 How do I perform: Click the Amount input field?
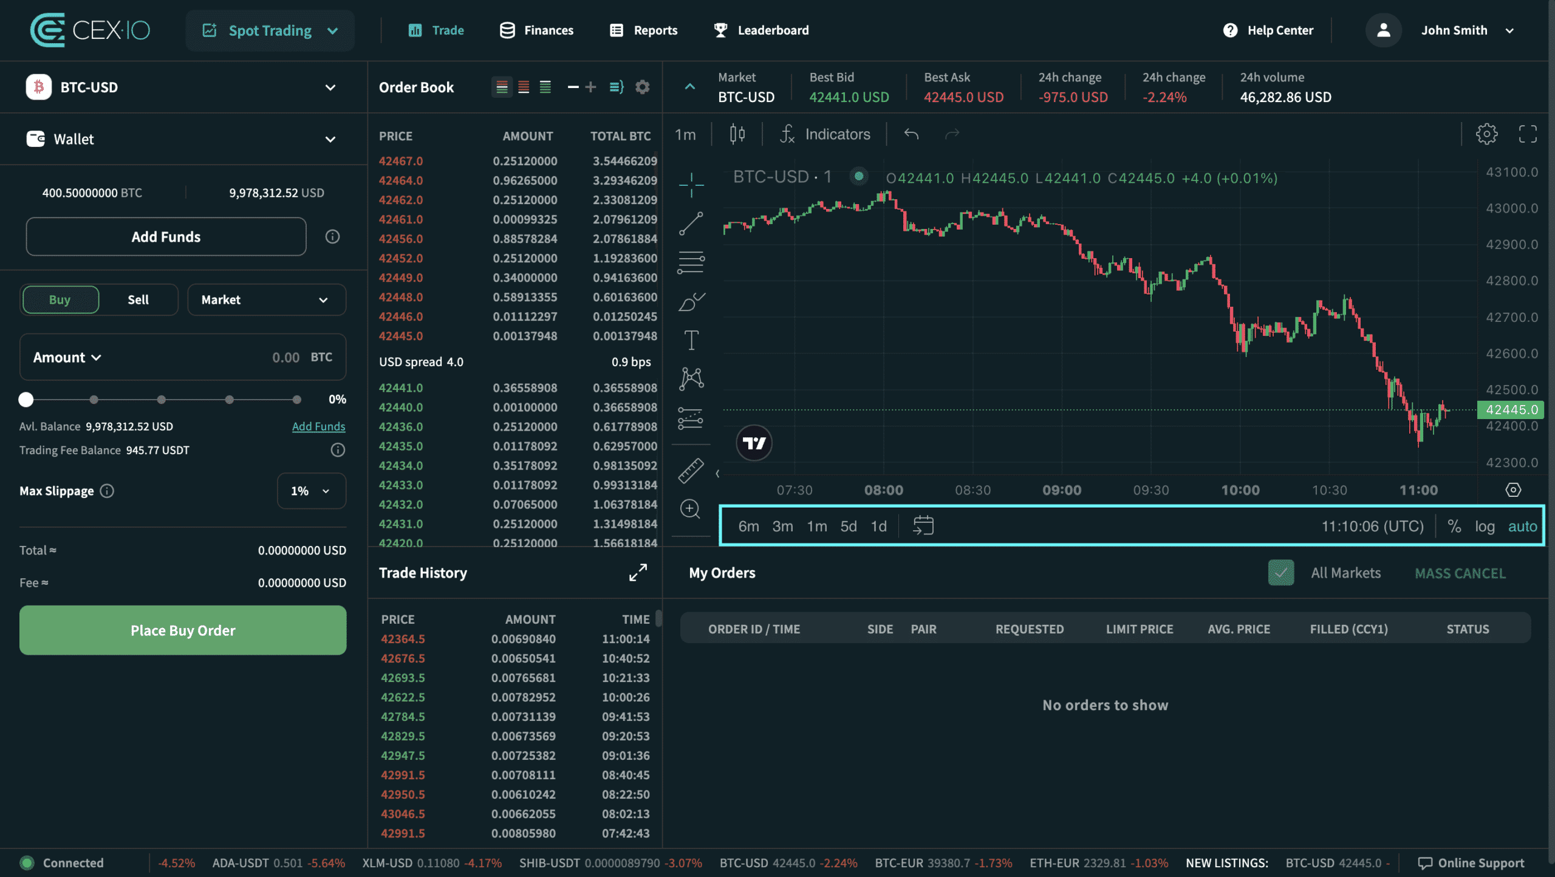(183, 357)
